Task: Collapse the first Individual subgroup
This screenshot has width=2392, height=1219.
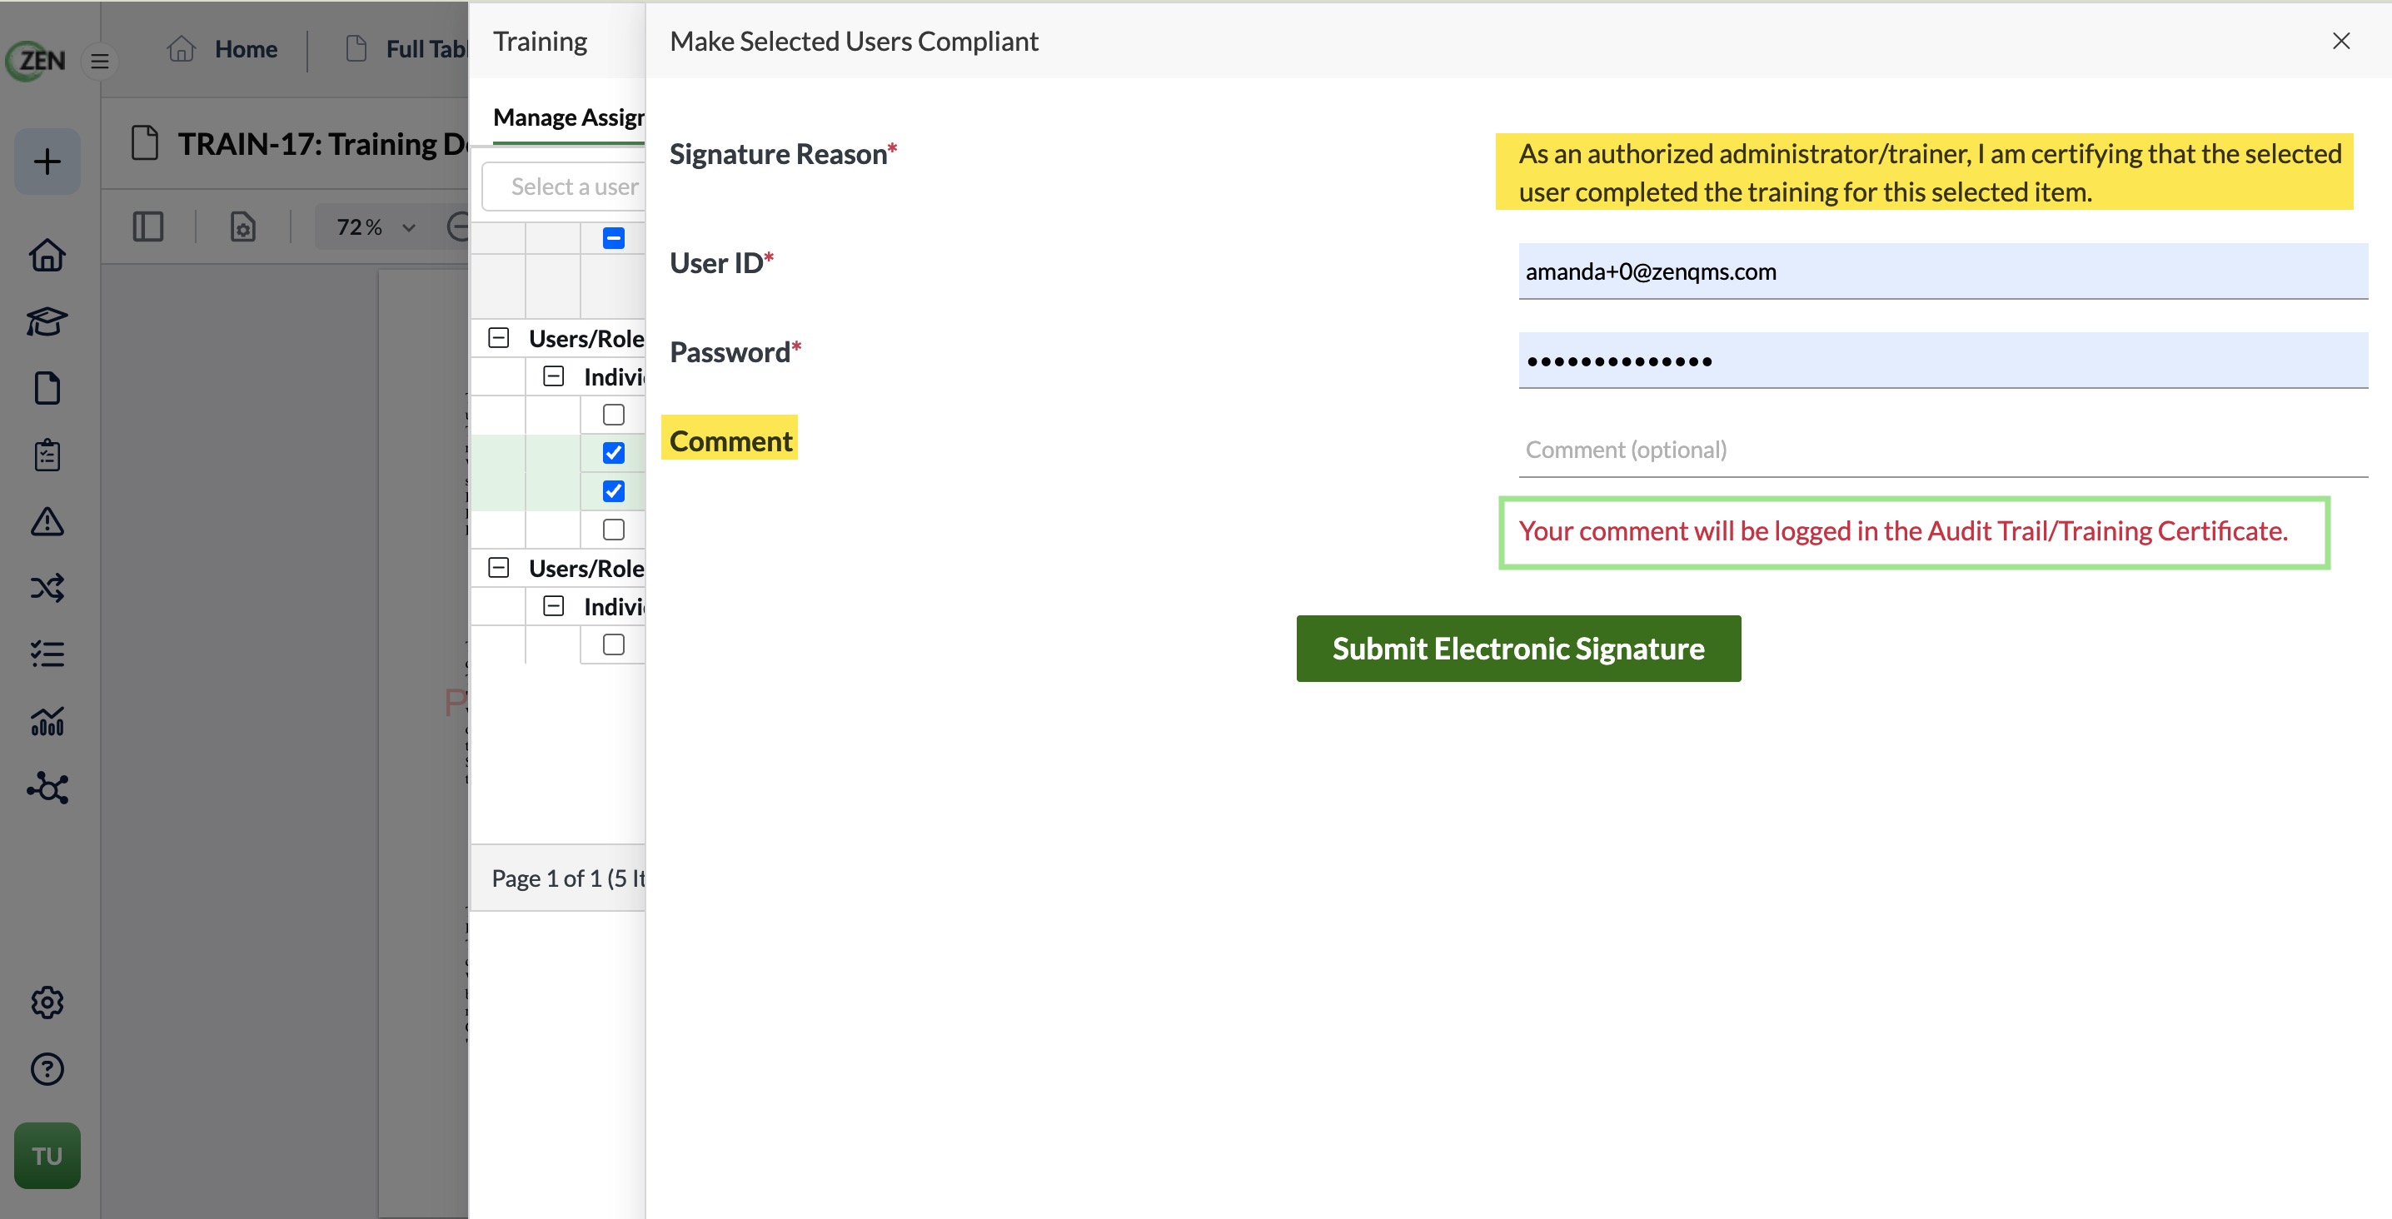Action: (553, 376)
